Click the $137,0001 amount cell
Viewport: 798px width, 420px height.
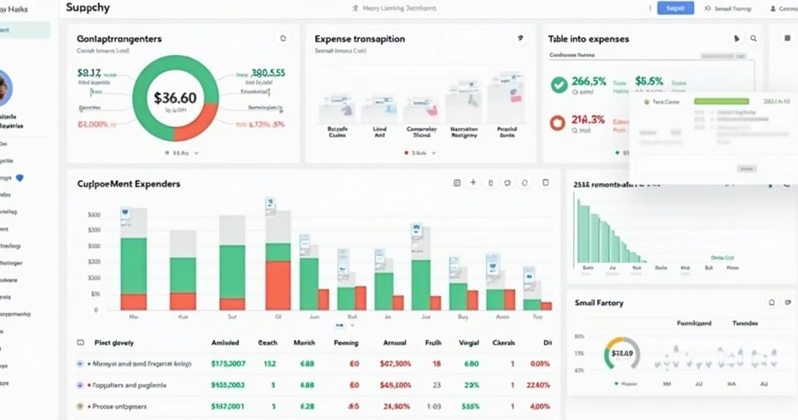point(228,406)
